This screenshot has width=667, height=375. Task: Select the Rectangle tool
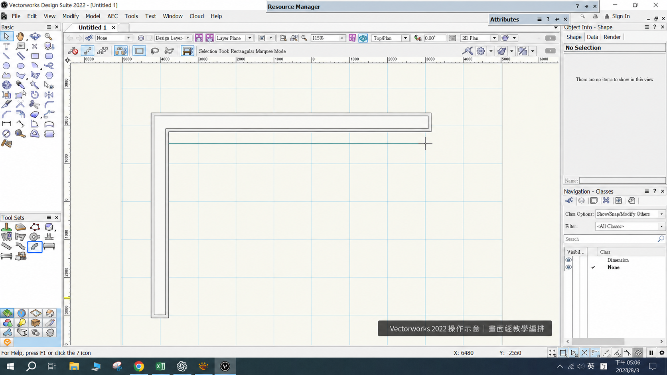coord(35,56)
